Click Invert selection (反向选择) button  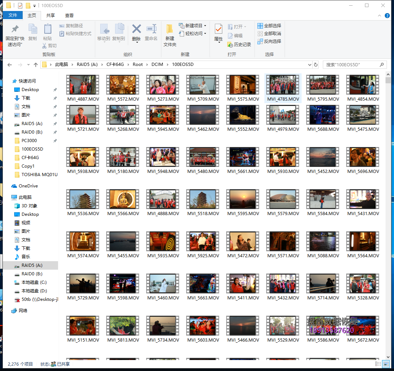tap(269, 41)
